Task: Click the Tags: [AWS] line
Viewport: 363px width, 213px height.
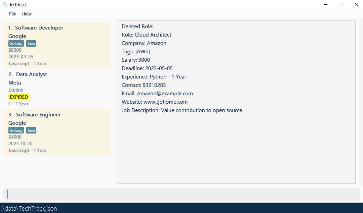Action: [136, 52]
